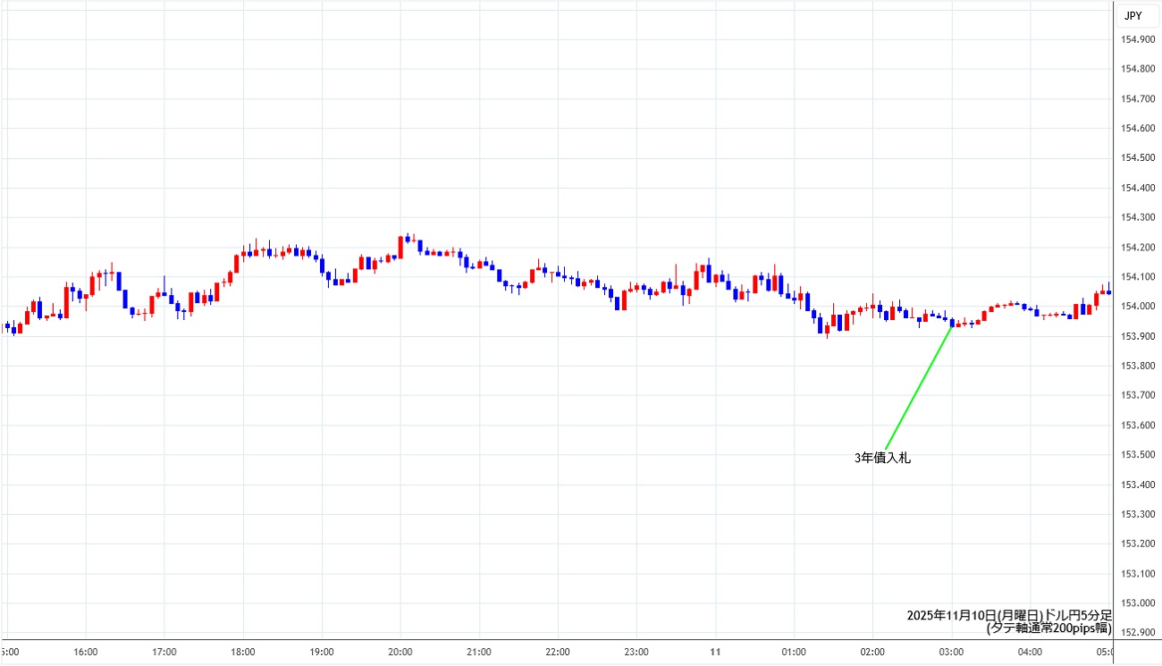Select the 16:00 time axis label
The image size is (1162, 666).
[x=86, y=652]
